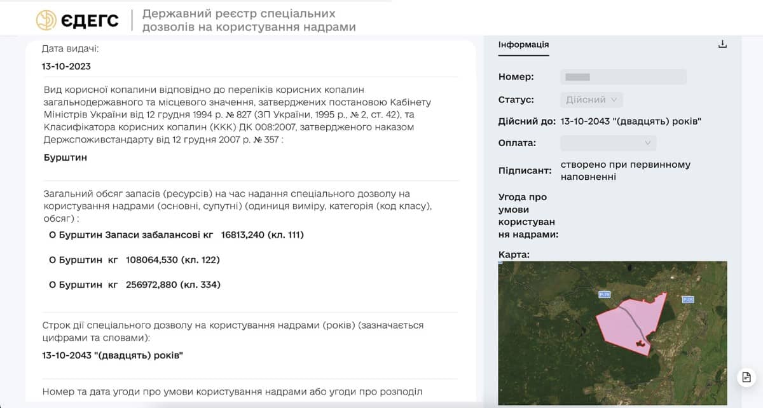Click the ЄДЕГС title text
Screen dimensions: 763x408
90,20
